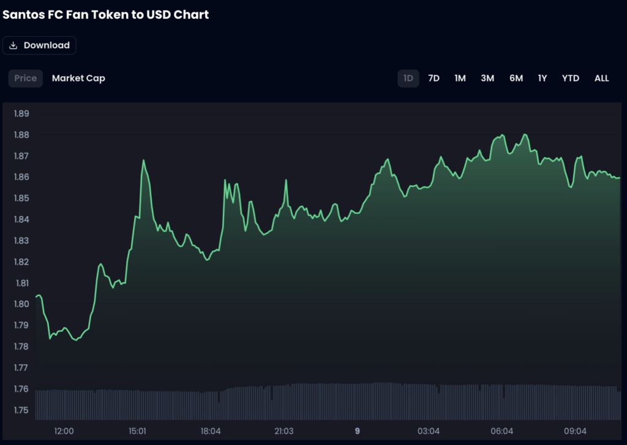Click the 18:04 time axis label
The height and width of the screenshot is (445, 627).
click(x=211, y=431)
